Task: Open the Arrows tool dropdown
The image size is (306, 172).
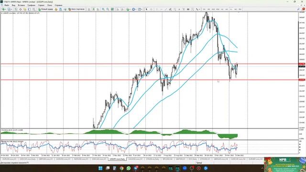Action: point(197,9)
